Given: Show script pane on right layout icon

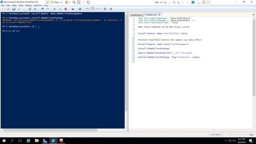Looking at the screenshot, I should coord(92,9).
